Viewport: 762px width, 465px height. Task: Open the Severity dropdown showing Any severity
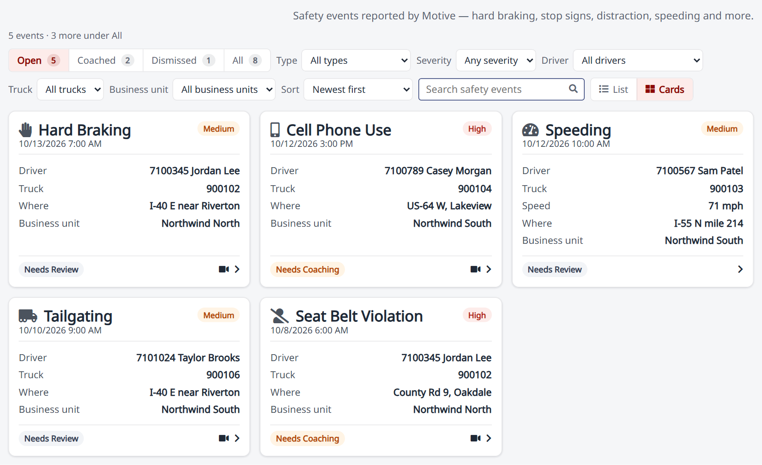click(x=496, y=60)
